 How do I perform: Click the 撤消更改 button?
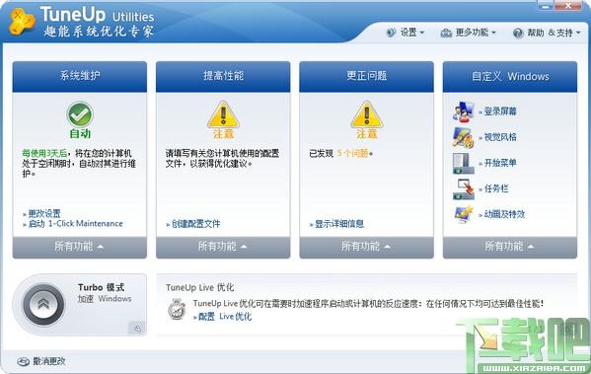(x=41, y=361)
